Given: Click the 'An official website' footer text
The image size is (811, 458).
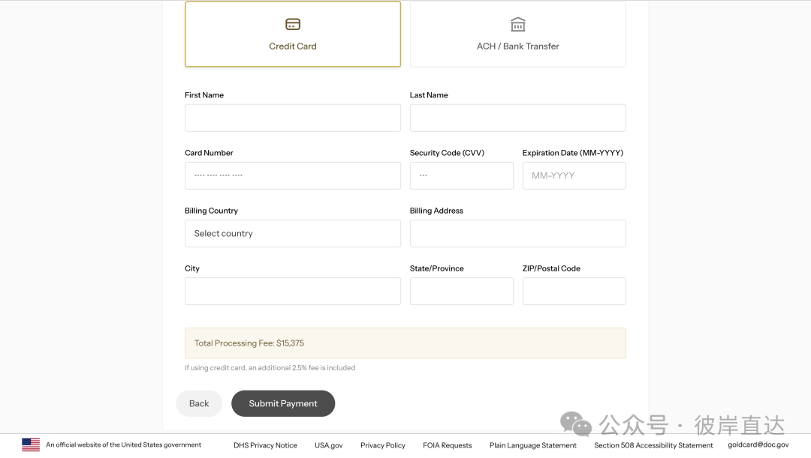Looking at the screenshot, I should point(124,445).
